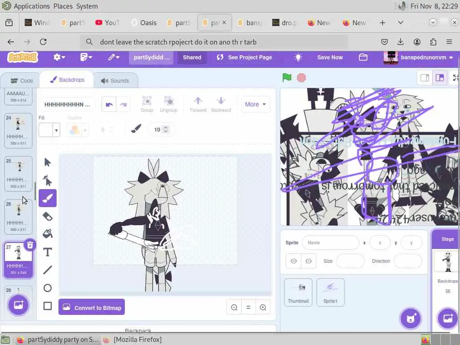
Task: Zoom out of the paint canvas
Action: 234,307
